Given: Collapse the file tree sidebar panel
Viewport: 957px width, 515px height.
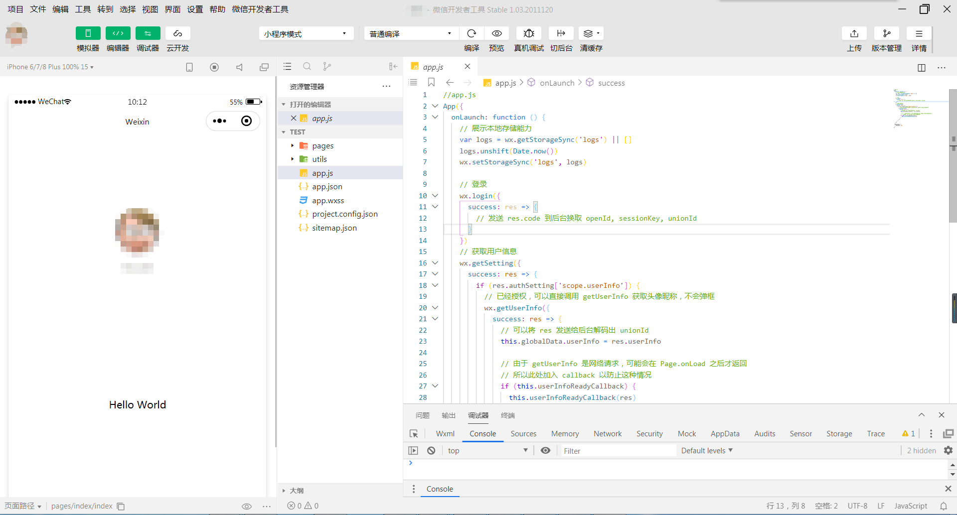Looking at the screenshot, I should tap(393, 66).
